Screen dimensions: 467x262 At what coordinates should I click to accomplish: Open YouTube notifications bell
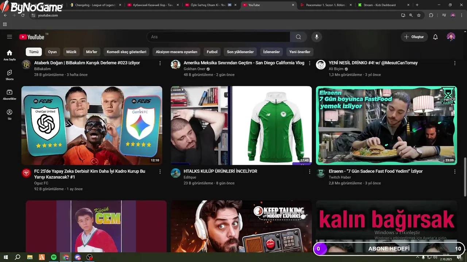[435, 37]
